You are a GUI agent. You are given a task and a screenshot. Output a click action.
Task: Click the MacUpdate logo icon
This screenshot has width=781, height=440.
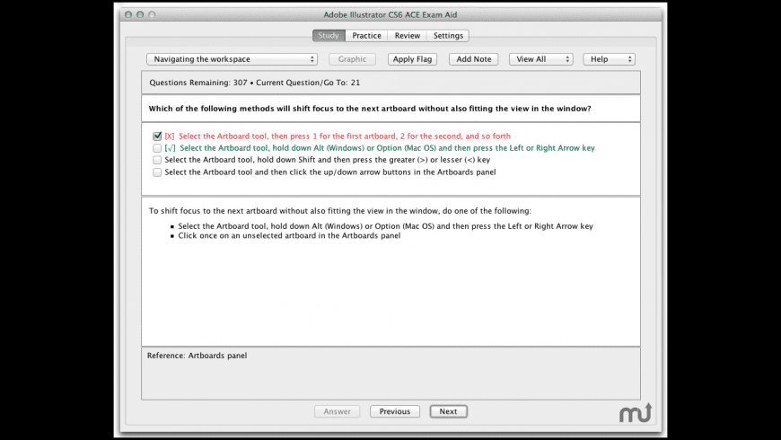coord(636,413)
